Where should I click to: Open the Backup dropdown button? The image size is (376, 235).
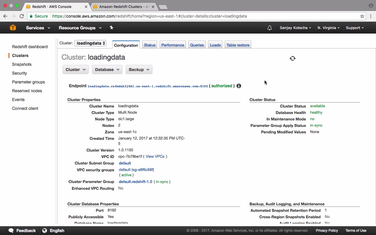click(x=139, y=70)
